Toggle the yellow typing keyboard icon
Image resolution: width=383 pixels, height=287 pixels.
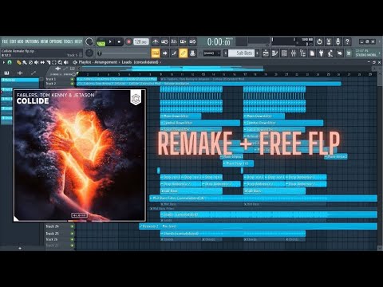pos(156,53)
